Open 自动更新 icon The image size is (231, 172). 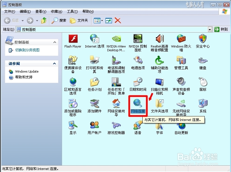[x=181, y=126]
